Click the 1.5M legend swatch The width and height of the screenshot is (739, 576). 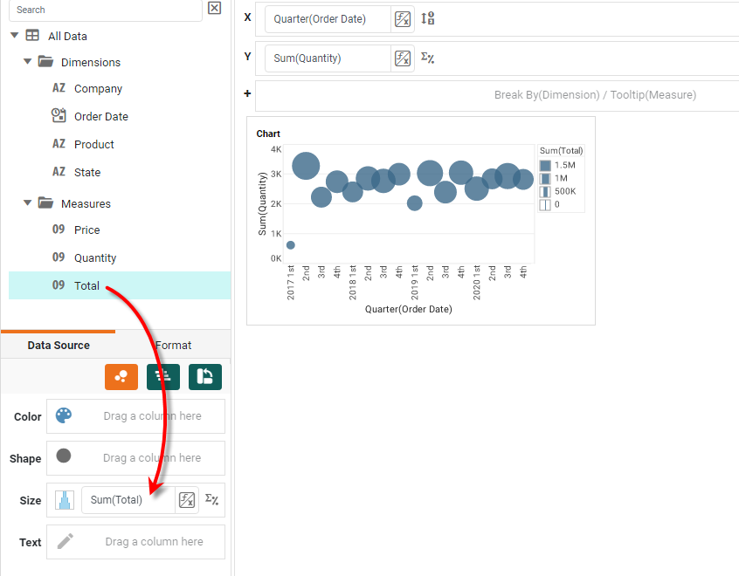(x=545, y=165)
